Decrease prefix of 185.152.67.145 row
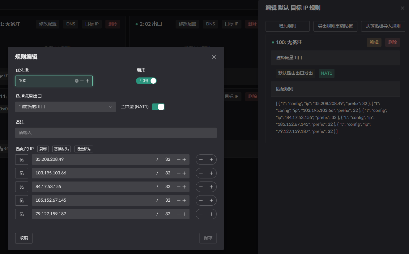This screenshot has height=254, width=409. [x=178, y=200]
